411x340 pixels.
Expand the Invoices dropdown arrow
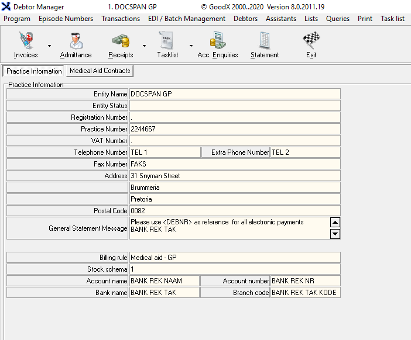point(49,46)
